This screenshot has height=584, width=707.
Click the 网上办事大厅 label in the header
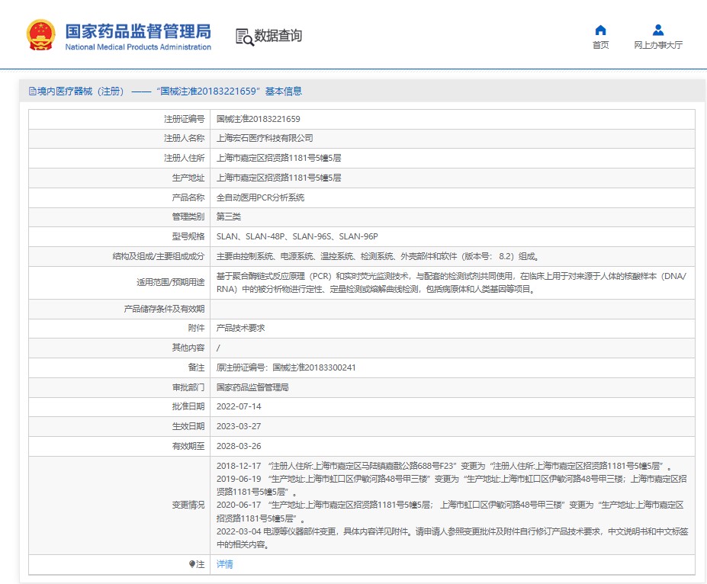click(x=658, y=45)
